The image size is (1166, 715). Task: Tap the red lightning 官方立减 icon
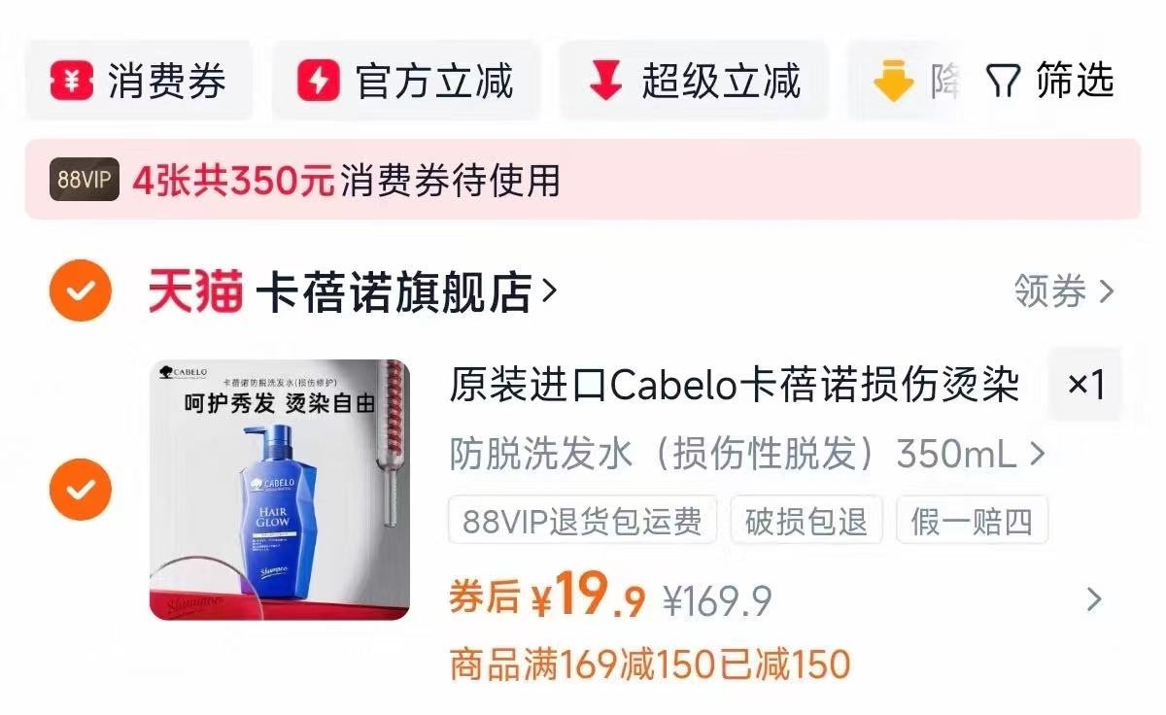click(x=318, y=81)
